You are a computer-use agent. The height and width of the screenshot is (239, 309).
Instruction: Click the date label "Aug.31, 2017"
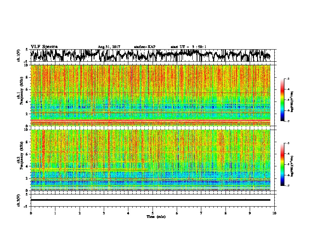coord(109,47)
